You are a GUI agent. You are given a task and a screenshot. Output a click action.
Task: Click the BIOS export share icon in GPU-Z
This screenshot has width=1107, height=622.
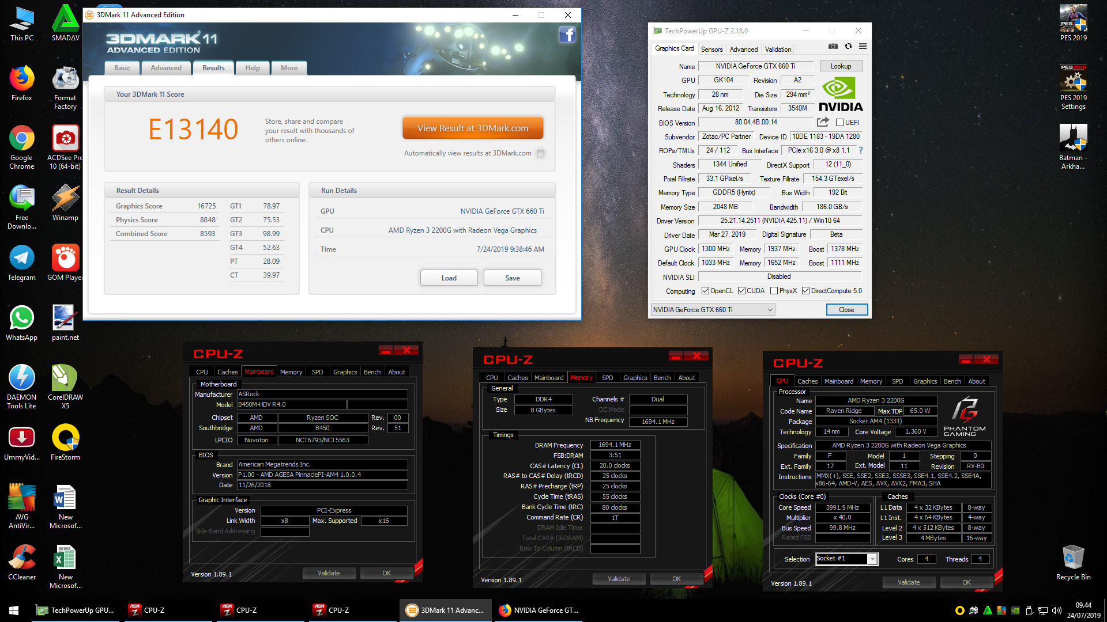(x=823, y=122)
